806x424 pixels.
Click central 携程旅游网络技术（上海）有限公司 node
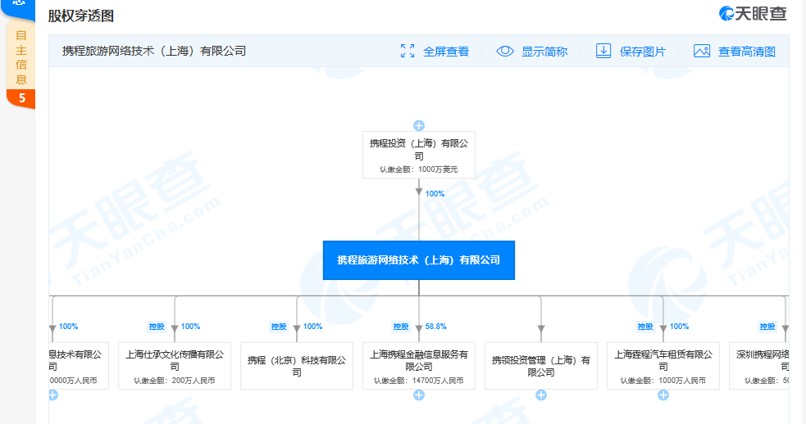[419, 260]
